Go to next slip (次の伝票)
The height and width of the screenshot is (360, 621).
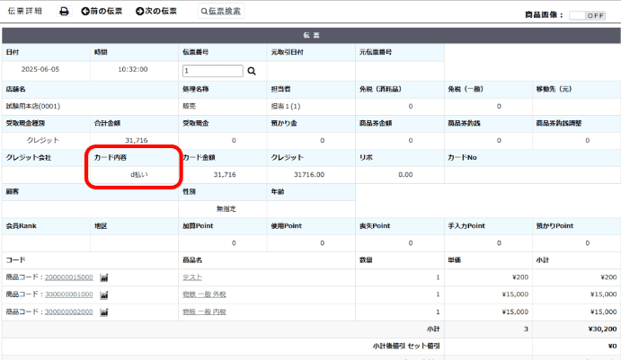(156, 12)
